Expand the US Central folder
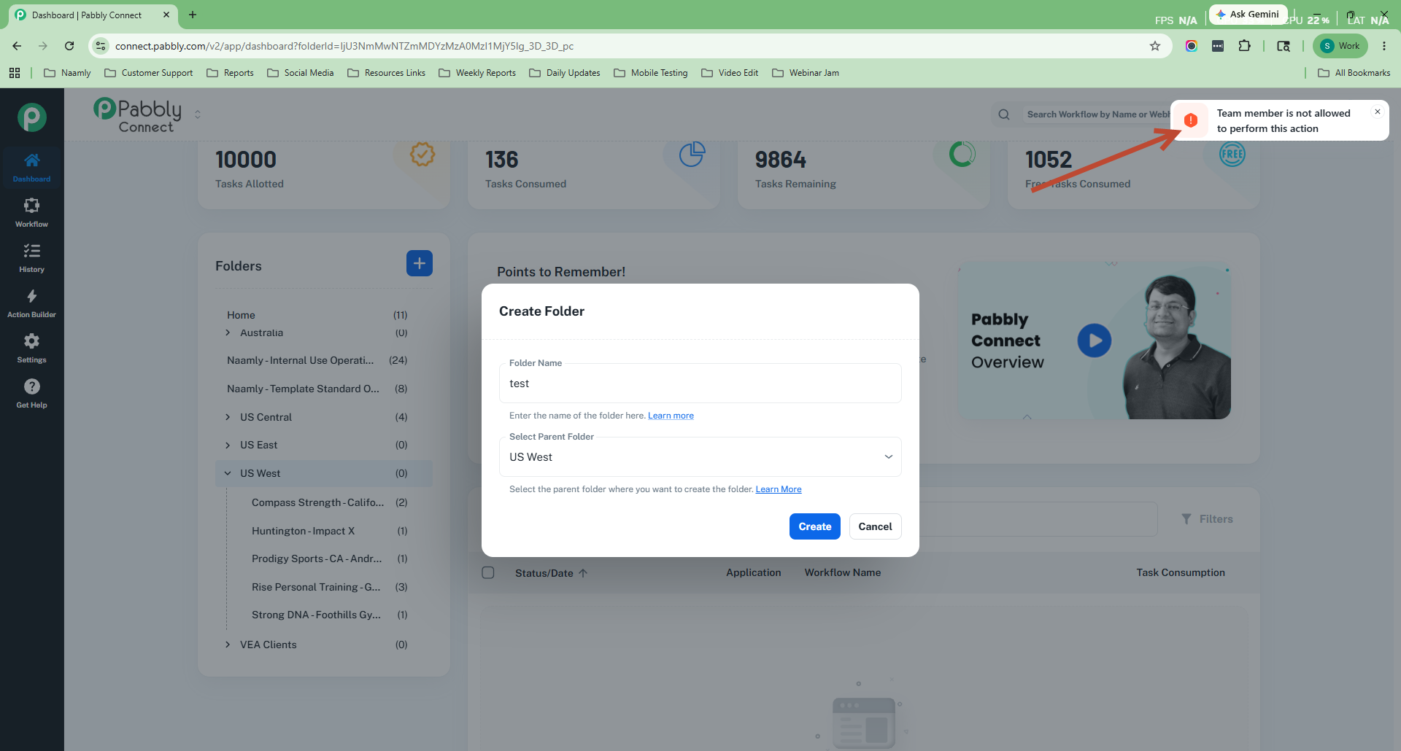1401x751 pixels. click(x=228, y=417)
